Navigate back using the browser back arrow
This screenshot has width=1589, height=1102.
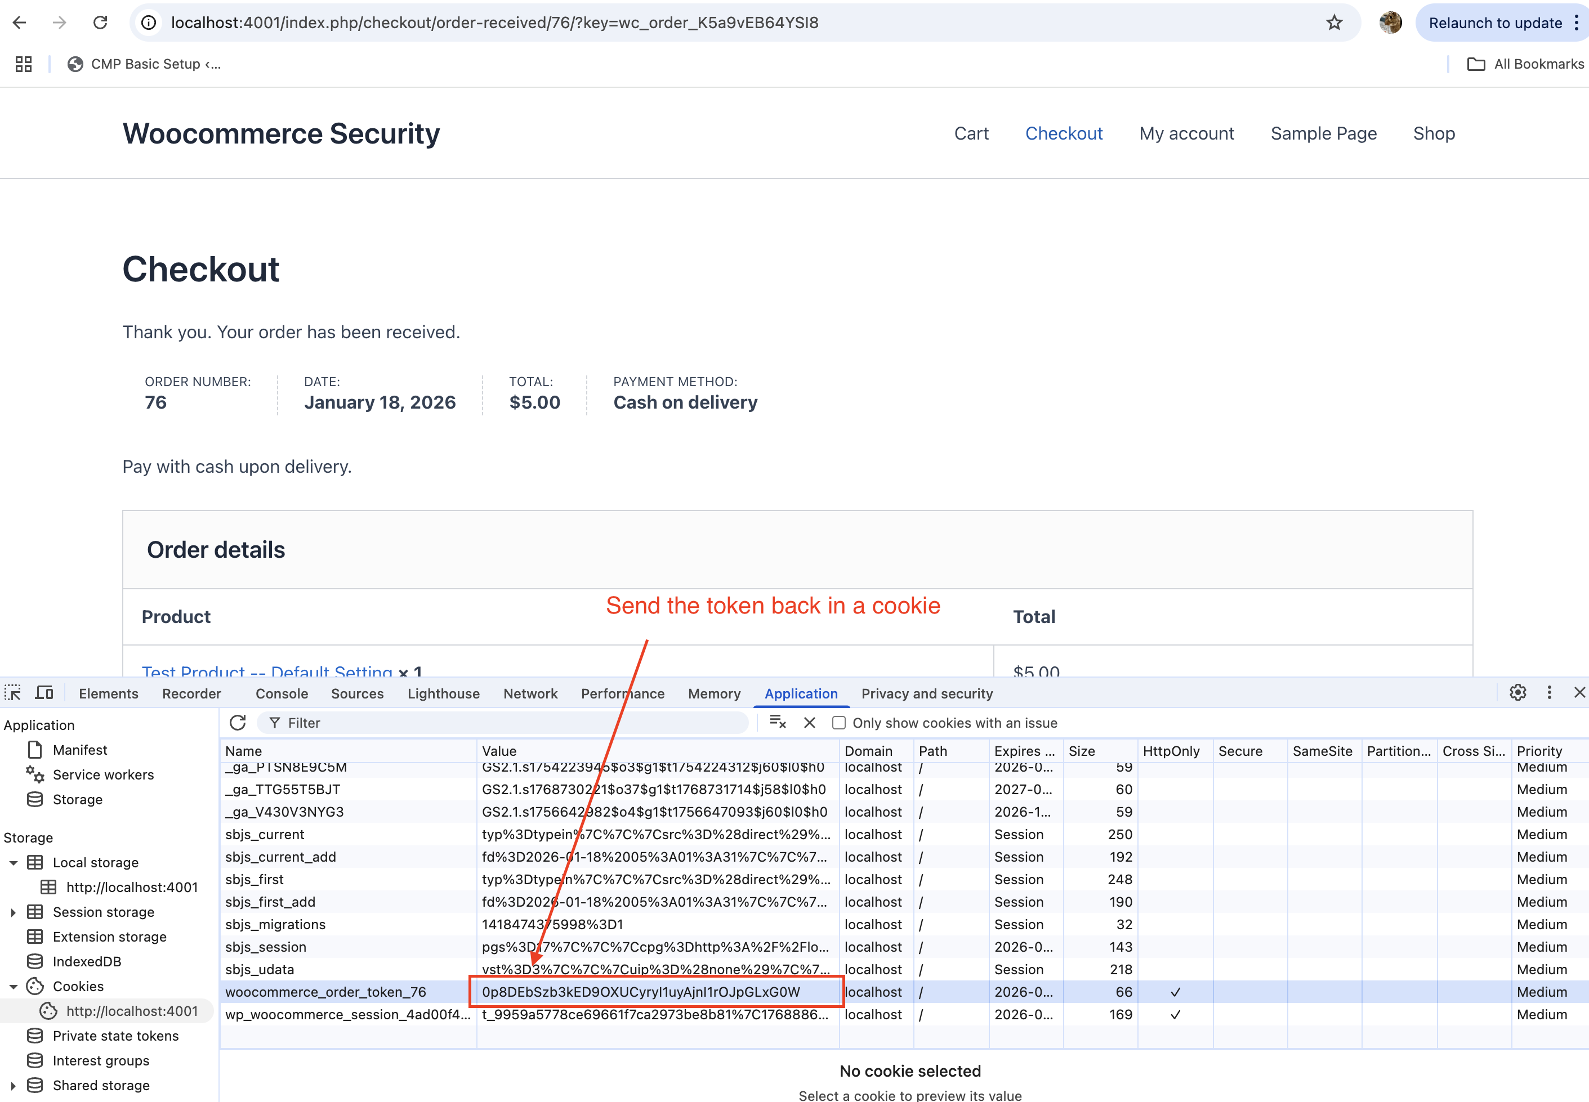pos(19,22)
